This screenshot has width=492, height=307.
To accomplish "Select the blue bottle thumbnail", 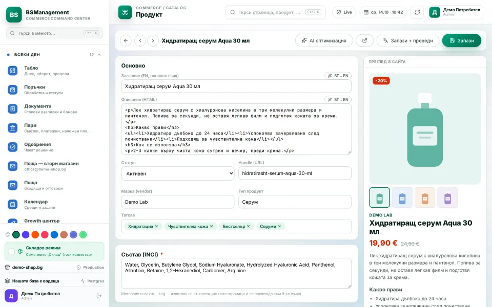I will pyautogui.click(x=402, y=198).
